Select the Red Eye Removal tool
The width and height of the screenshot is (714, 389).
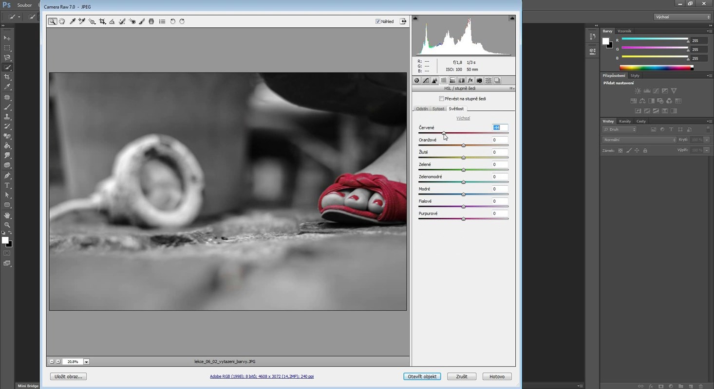coord(132,21)
